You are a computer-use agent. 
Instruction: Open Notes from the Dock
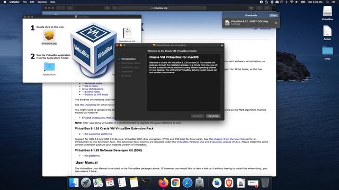pos(134,183)
